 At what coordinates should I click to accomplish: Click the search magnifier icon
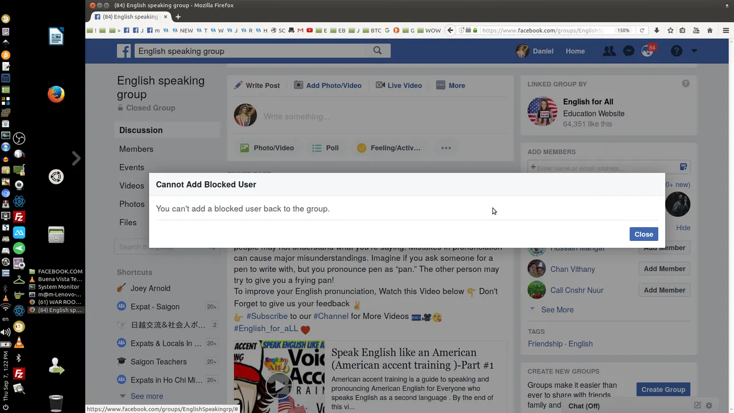pos(377,50)
